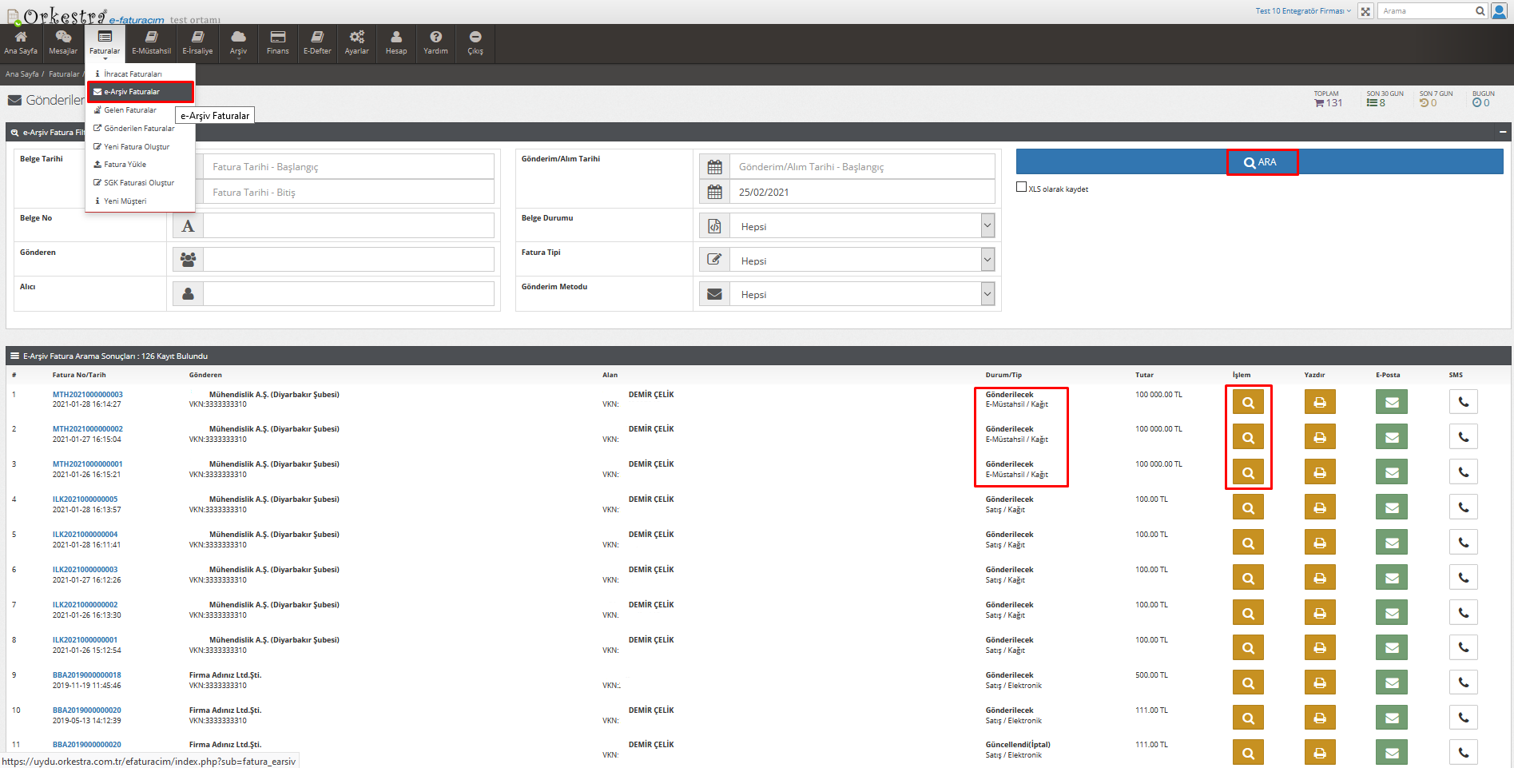Click the Çıkış logout icon
The width and height of the screenshot is (1514, 768).
475,43
